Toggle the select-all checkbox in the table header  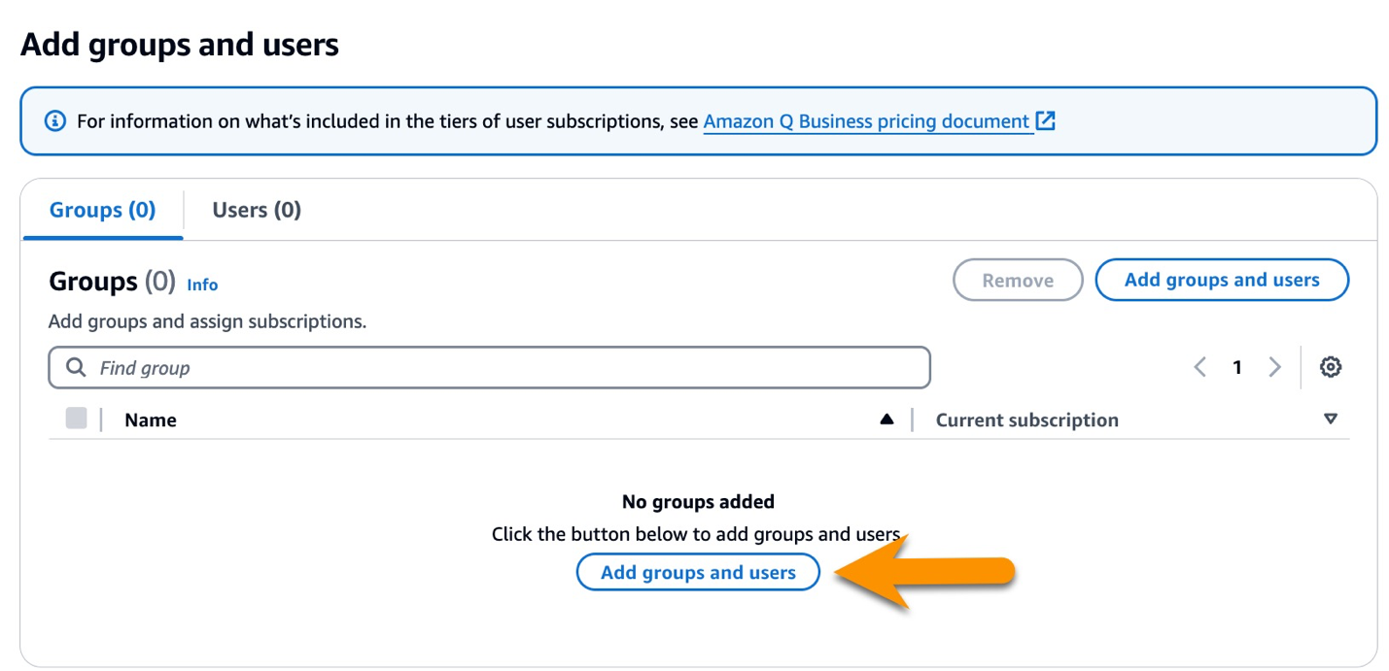pos(76,419)
